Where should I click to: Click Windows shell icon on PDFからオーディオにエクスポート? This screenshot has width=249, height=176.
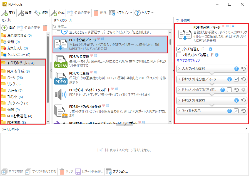coord(116,89)
